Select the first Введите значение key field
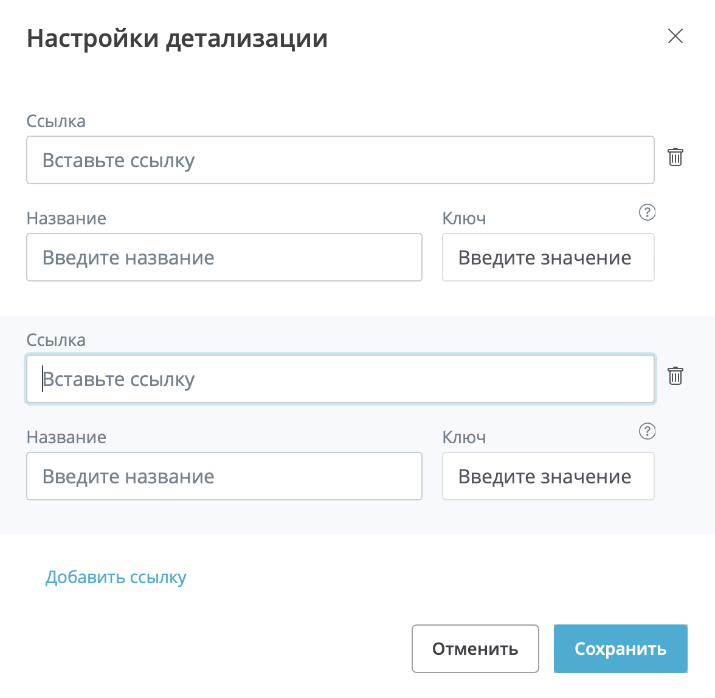The height and width of the screenshot is (698, 715). [548, 258]
